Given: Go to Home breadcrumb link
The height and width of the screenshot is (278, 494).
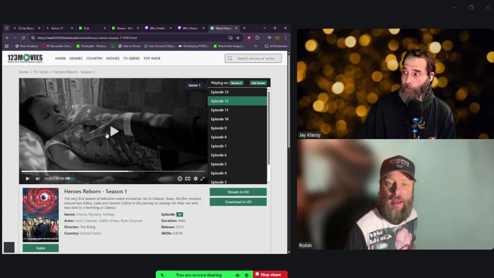Looking at the screenshot, I should [24, 72].
